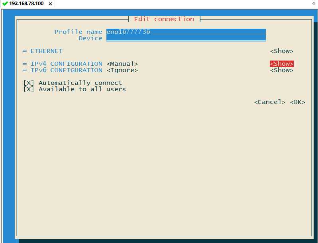Click the Profile name label

78,32
